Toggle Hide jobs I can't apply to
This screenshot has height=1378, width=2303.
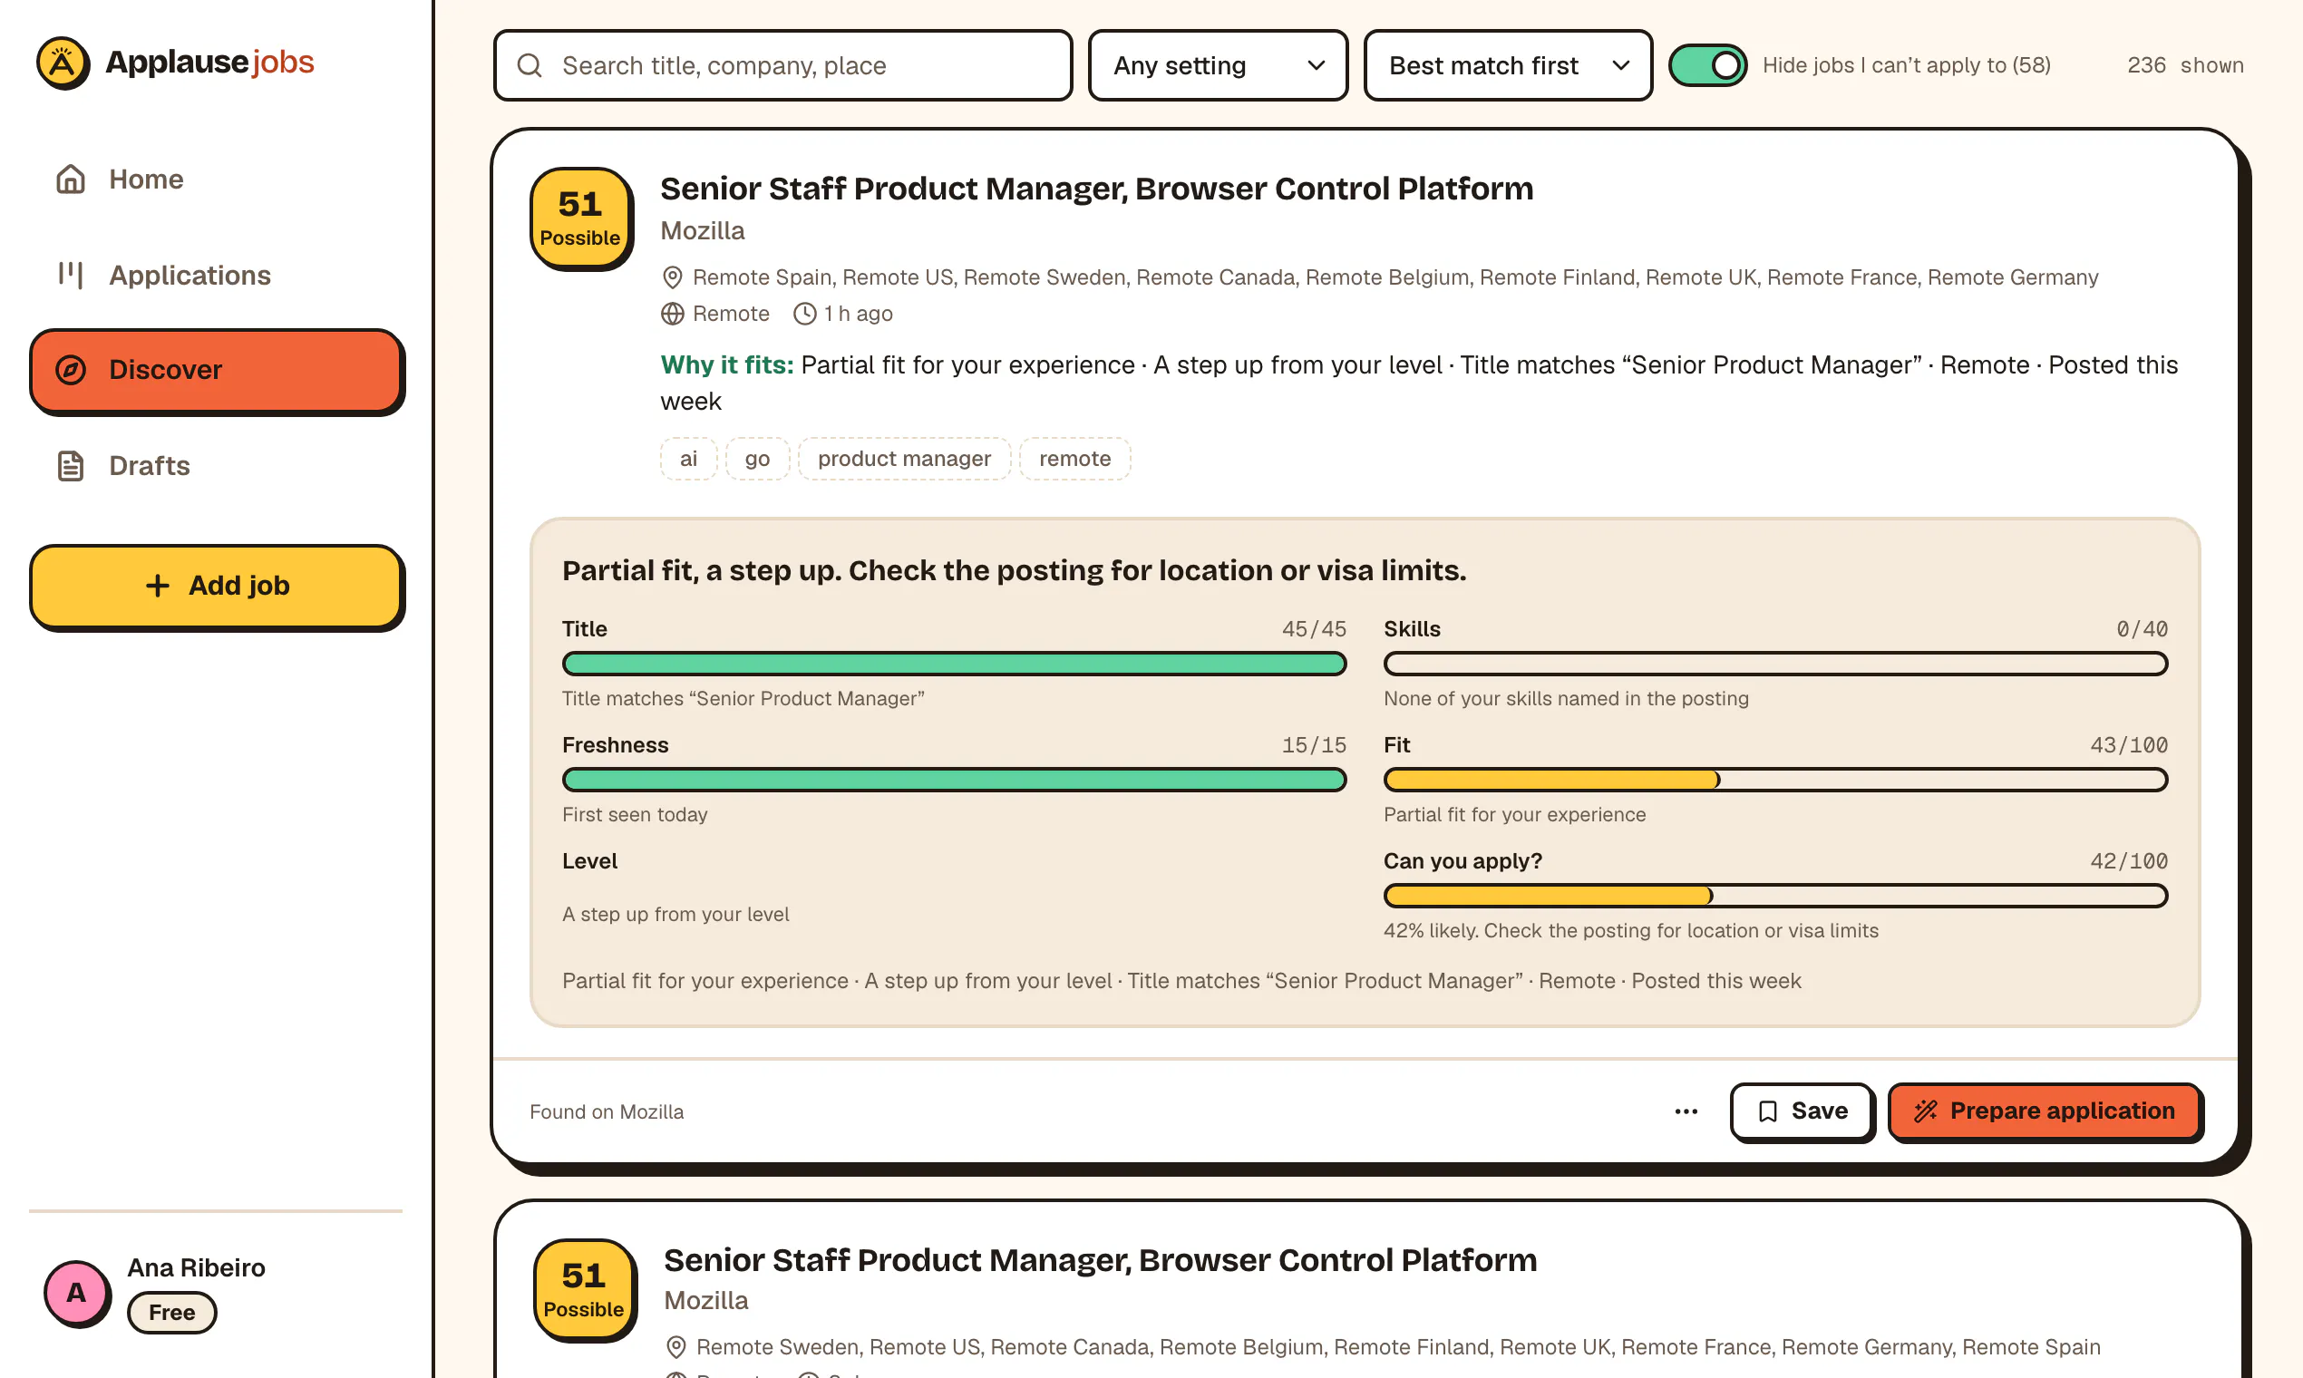pyautogui.click(x=1706, y=65)
